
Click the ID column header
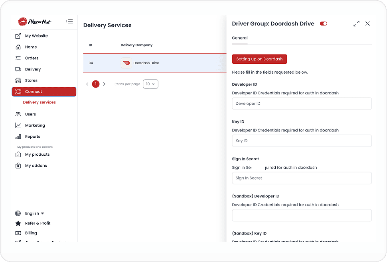(91, 45)
